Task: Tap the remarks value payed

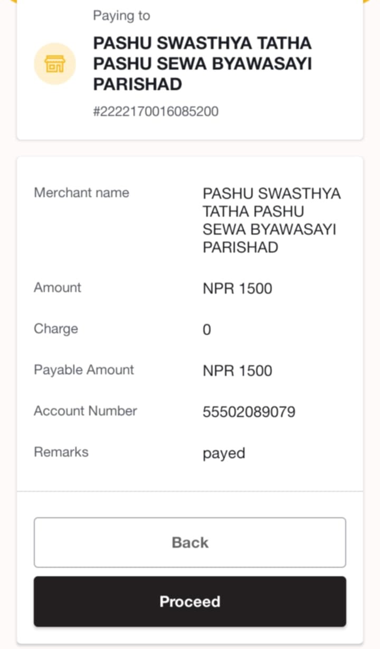Action: click(224, 453)
